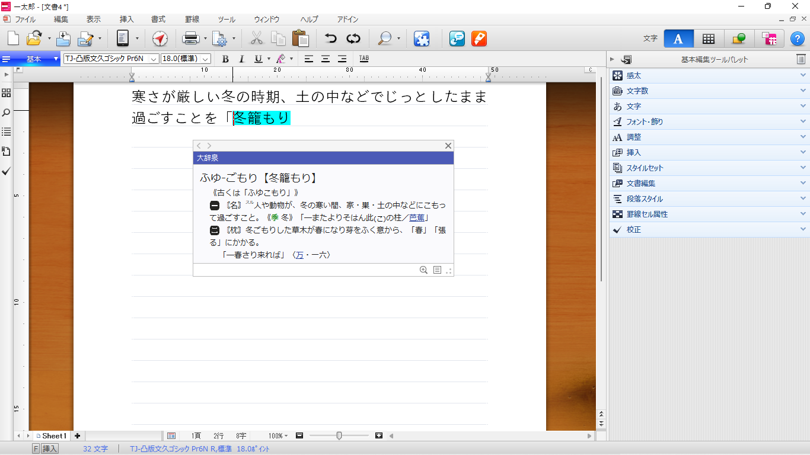
Task: Create a new document with the blank page icon
Action: (x=13, y=39)
